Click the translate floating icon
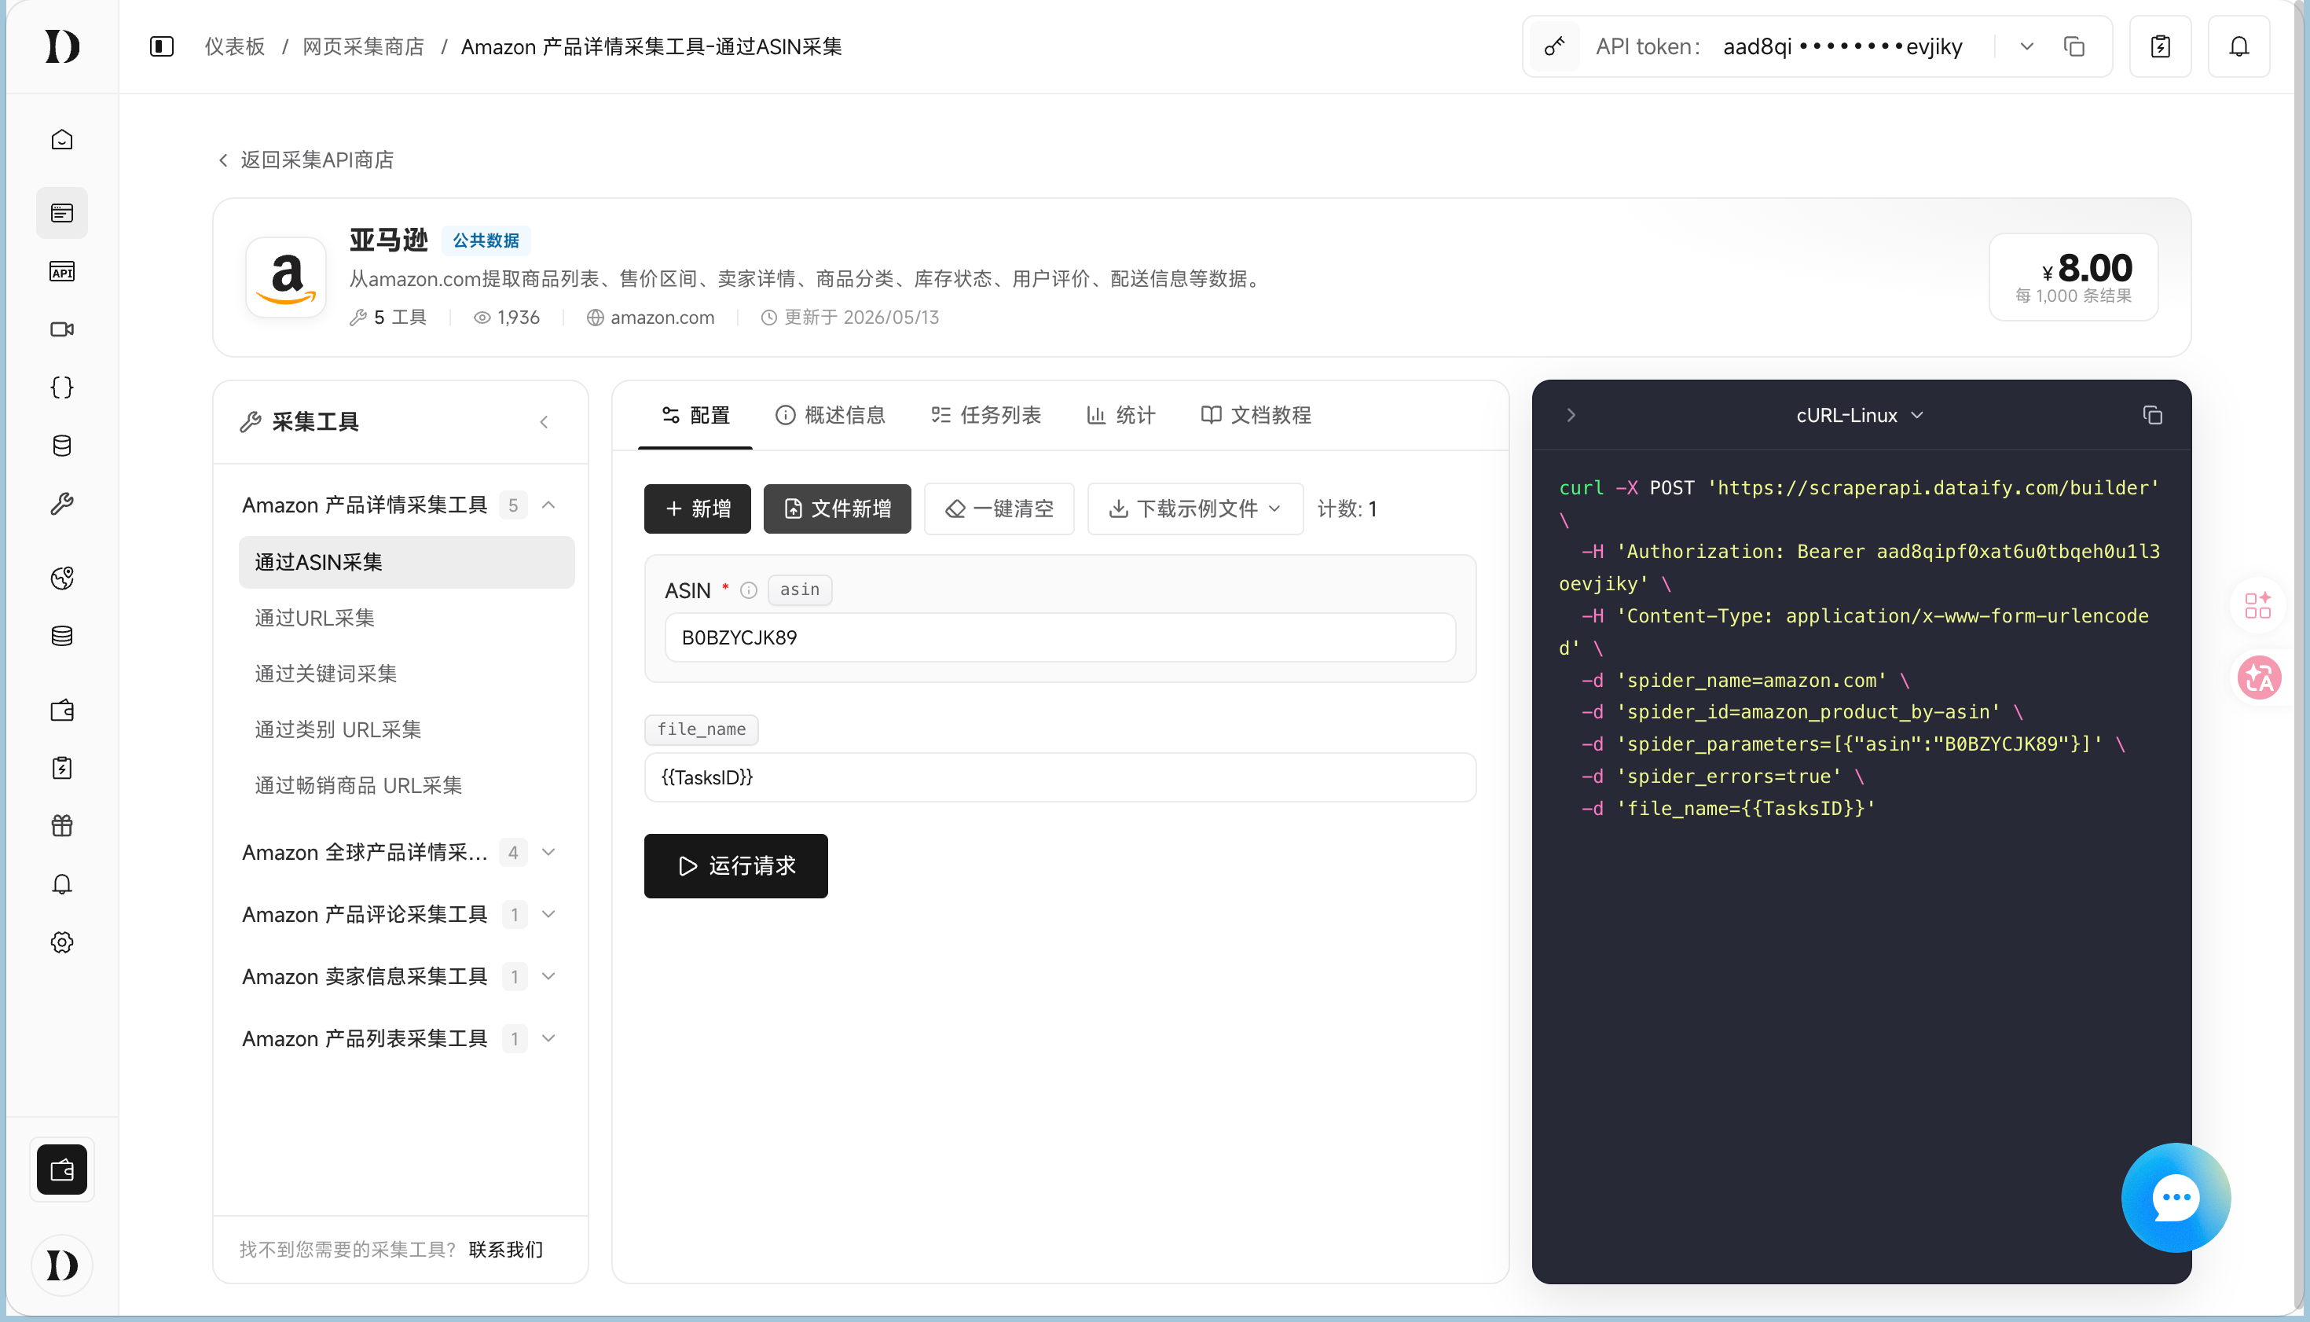Screen dimensions: 2310x1322 (x=2259, y=678)
